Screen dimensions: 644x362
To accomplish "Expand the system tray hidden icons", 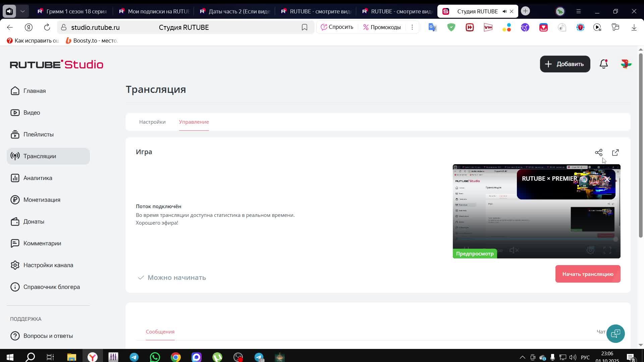I will click(522, 357).
